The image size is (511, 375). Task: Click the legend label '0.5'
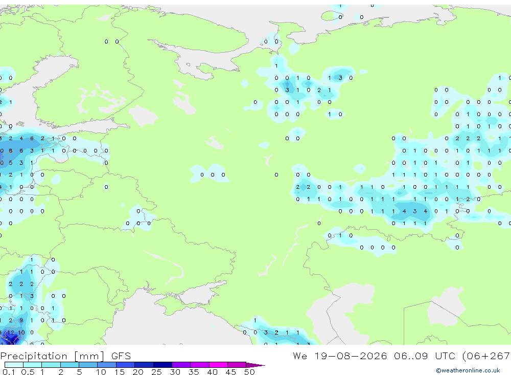28,372
